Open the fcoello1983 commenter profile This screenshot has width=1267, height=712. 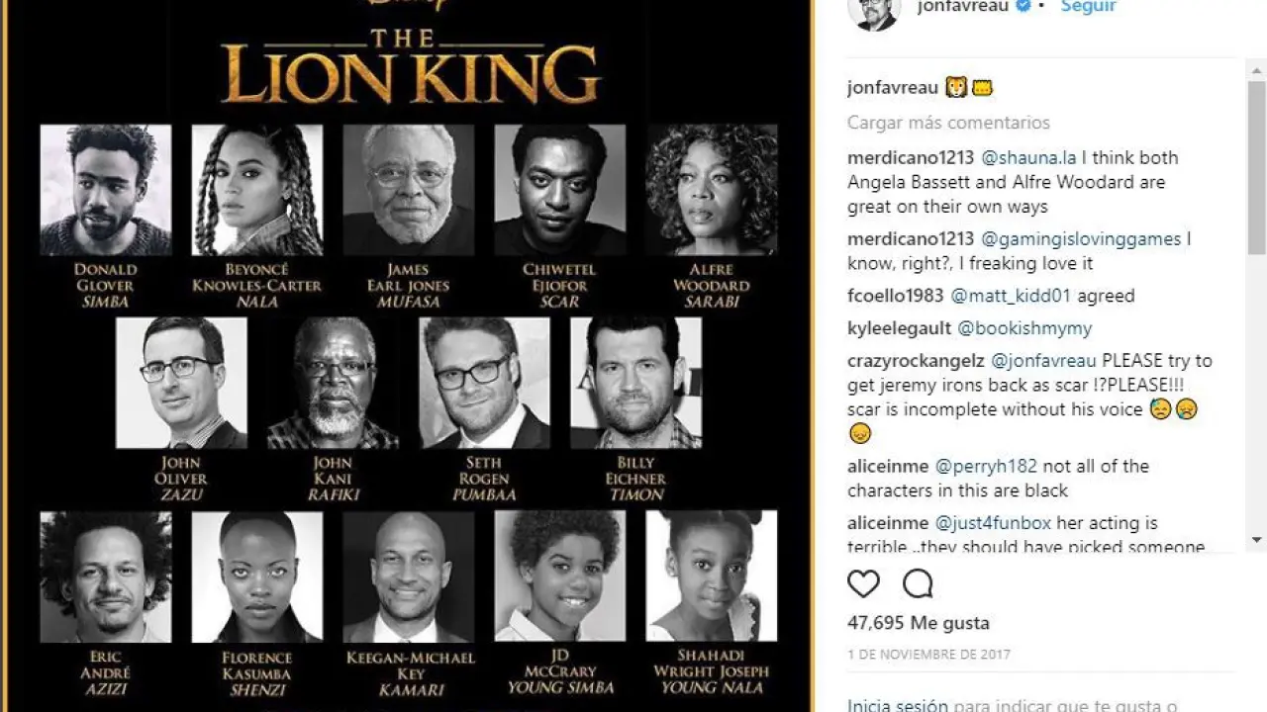[x=894, y=296]
